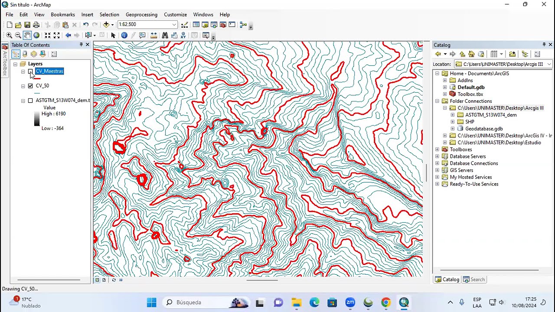Print the map

click(36, 25)
